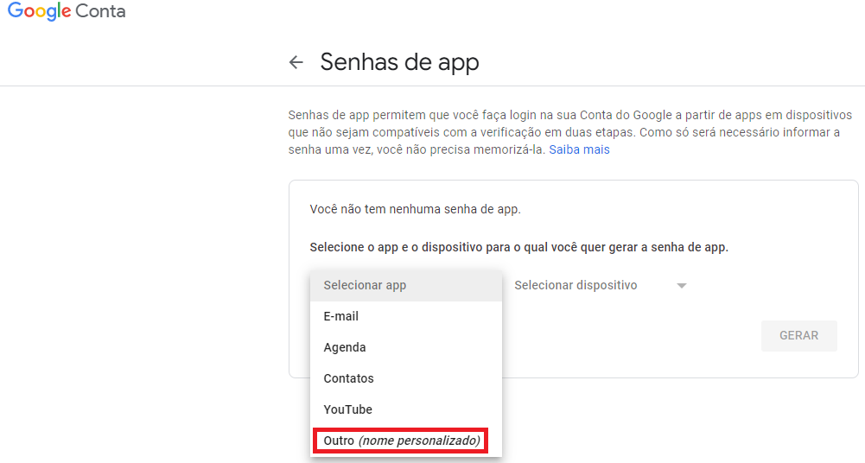Image resolution: width=865 pixels, height=463 pixels.
Task: Click the Conta text next to the logo
Action: pos(100,11)
